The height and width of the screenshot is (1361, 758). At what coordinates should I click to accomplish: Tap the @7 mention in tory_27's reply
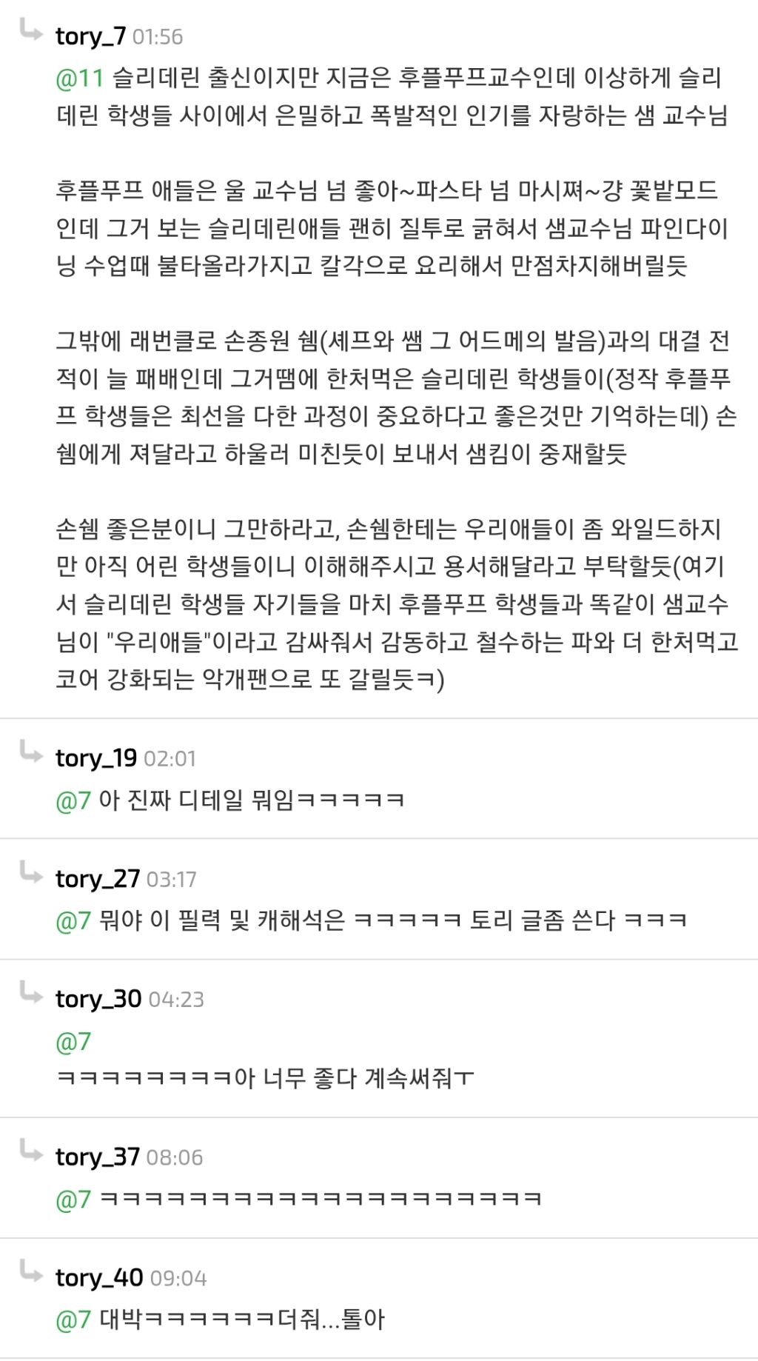pos(73,921)
